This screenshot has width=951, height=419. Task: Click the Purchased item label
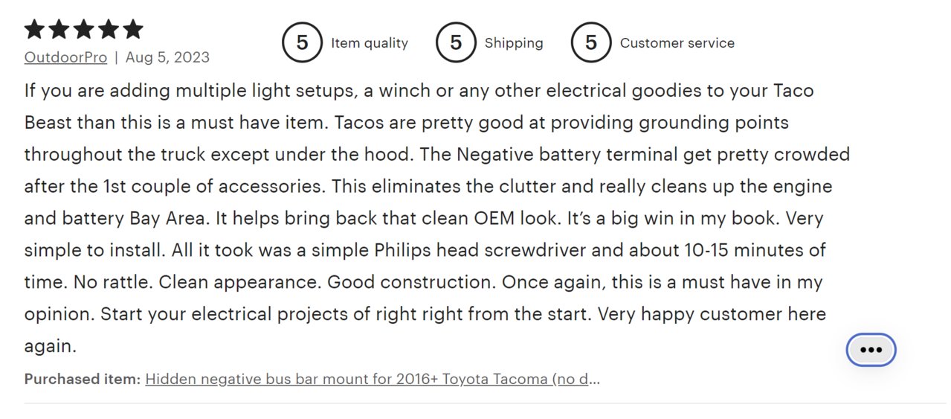[x=83, y=379]
